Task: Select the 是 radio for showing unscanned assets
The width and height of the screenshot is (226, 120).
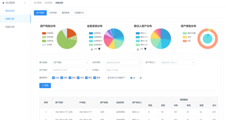Action: coord(138,78)
